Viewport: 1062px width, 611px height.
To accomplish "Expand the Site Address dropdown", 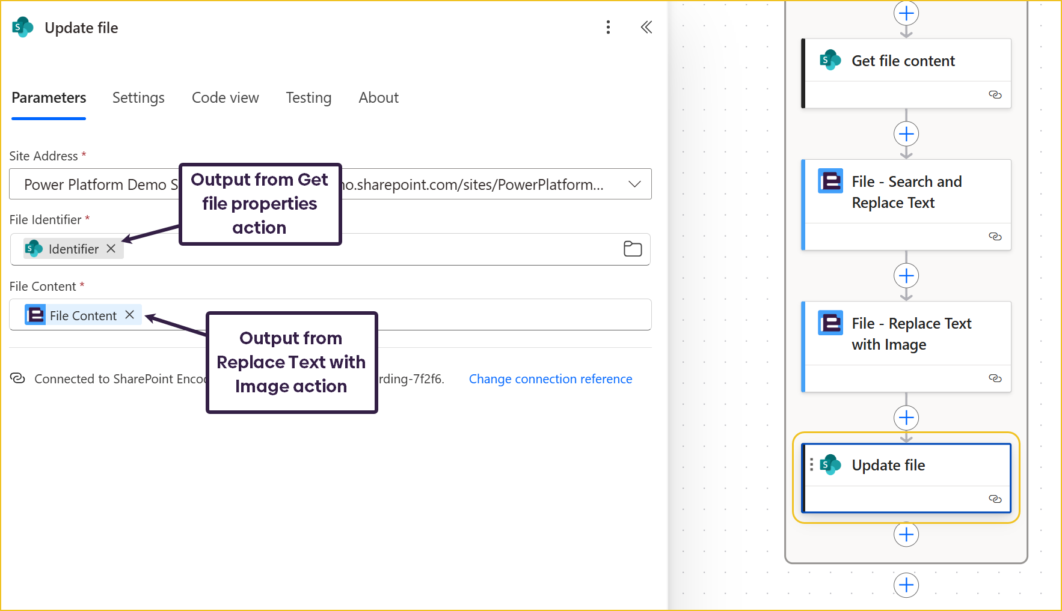I will 634,184.
